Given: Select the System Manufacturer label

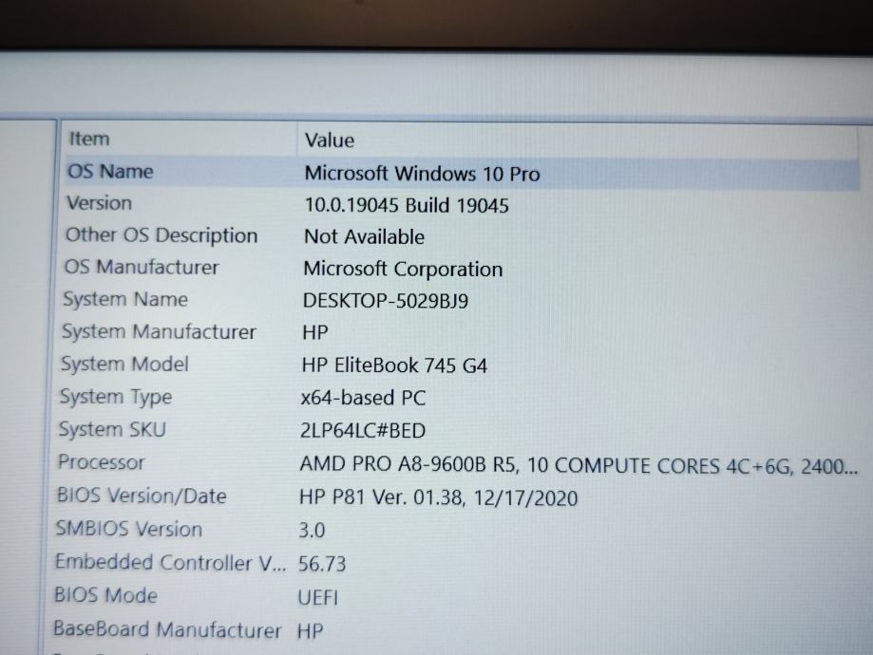Looking at the screenshot, I should point(160,331).
